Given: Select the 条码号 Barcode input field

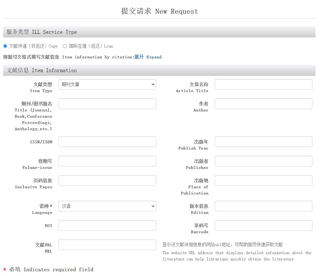Looking at the screenshot, I should click(x=263, y=225).
